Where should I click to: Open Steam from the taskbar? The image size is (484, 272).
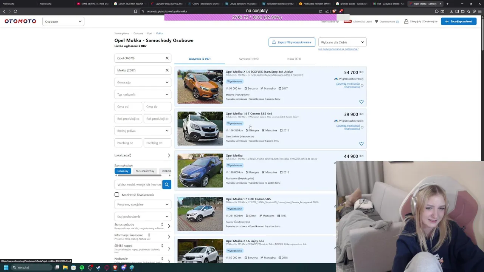click(98, 267)
